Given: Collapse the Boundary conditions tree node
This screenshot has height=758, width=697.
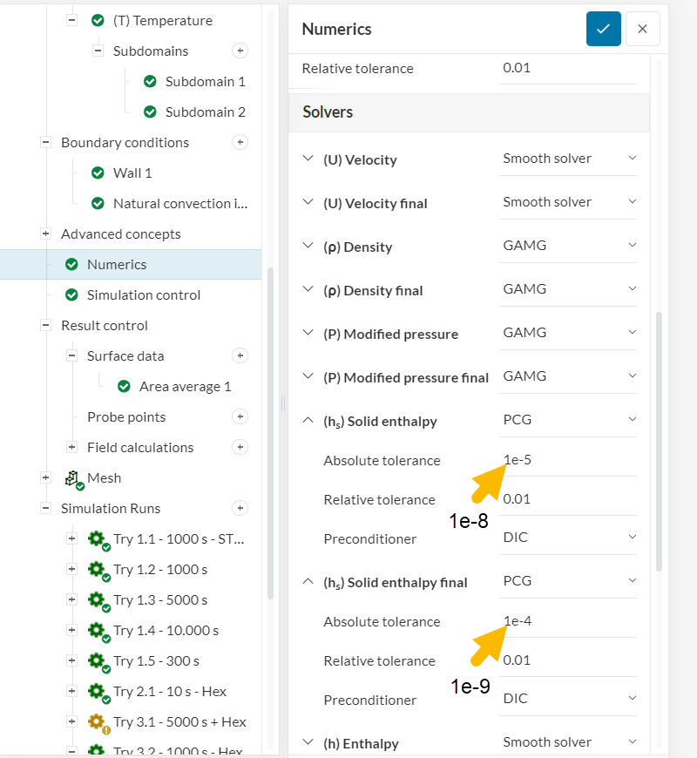Looking at the screenshot, I should coord(45,142).
